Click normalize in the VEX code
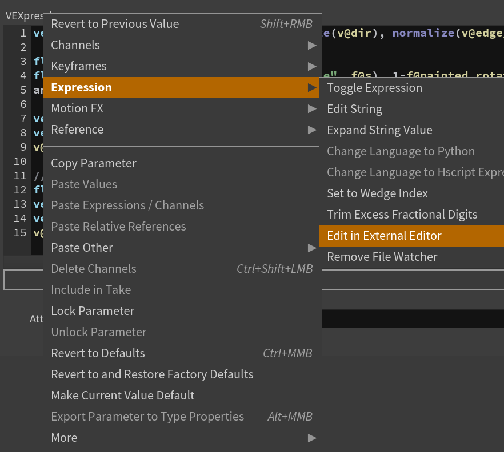This screenshot has height=452, width=504. pyautogui.click(x=423, y=33)
